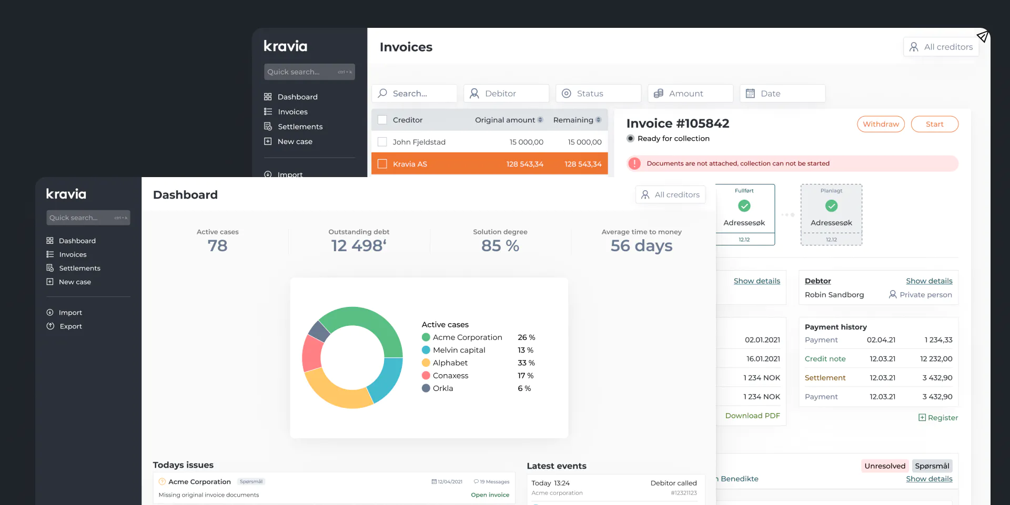This screenshot has height=505, width=1010.
Task: Toggle the select-all checkbox beside Creditor header
Action: (x=382, y=120)
